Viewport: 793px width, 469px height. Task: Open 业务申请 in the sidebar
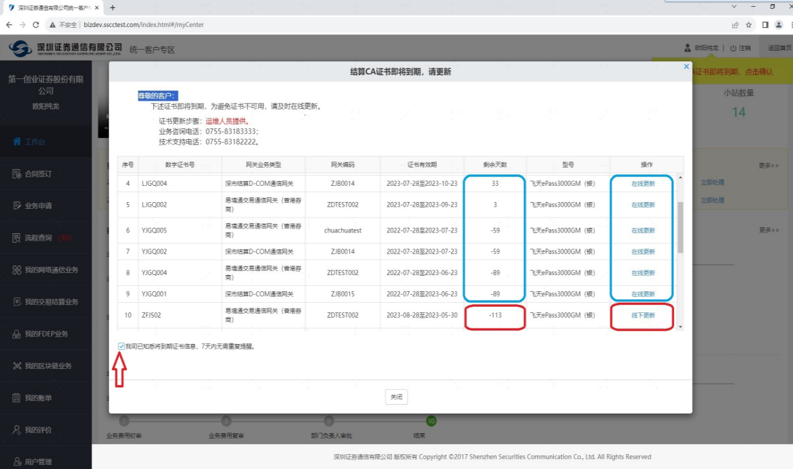click(45, 205)
